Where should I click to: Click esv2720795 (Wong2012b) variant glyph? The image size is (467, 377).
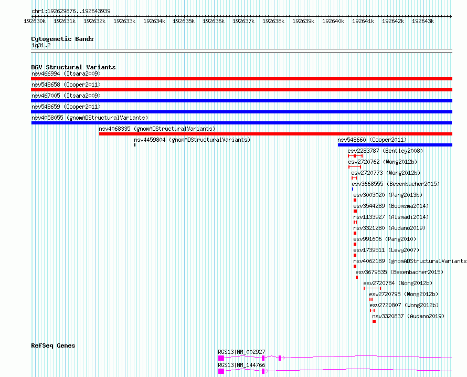(371, 299)
